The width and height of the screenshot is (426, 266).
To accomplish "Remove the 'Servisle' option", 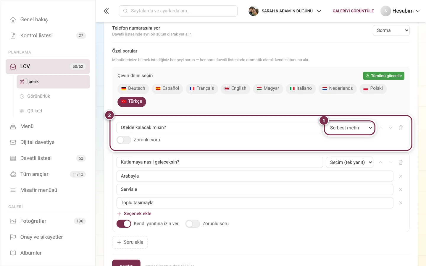I will [401, 189].
